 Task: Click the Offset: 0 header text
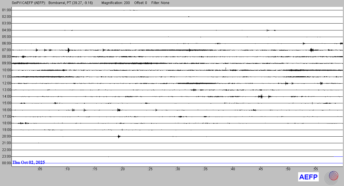[140, 3]
